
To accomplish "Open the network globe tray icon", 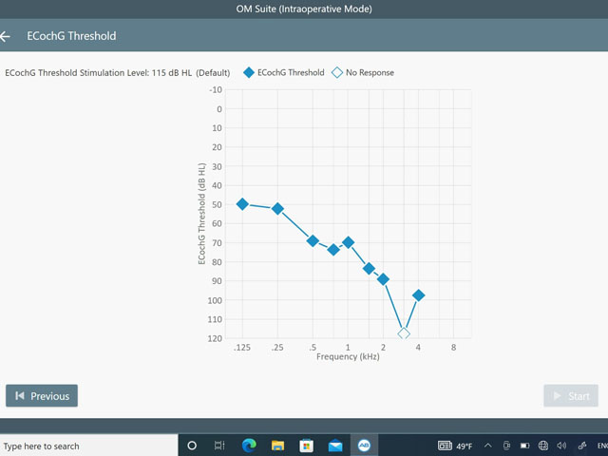I will tap(542, 445).
